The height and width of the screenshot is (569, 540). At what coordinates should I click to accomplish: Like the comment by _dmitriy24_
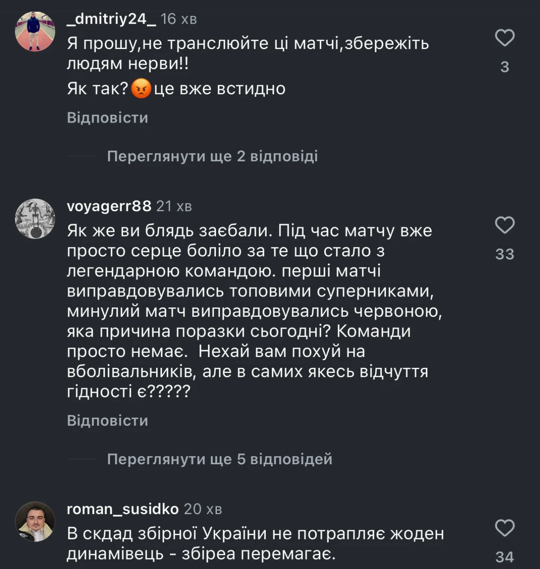504,38
